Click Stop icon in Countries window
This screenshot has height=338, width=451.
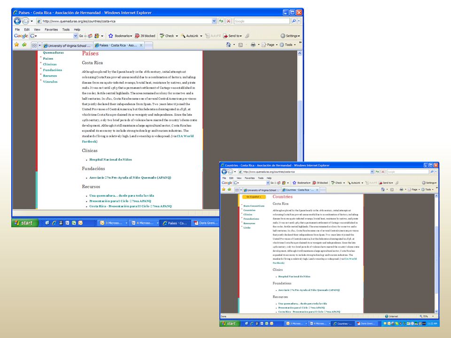[383, 172]
